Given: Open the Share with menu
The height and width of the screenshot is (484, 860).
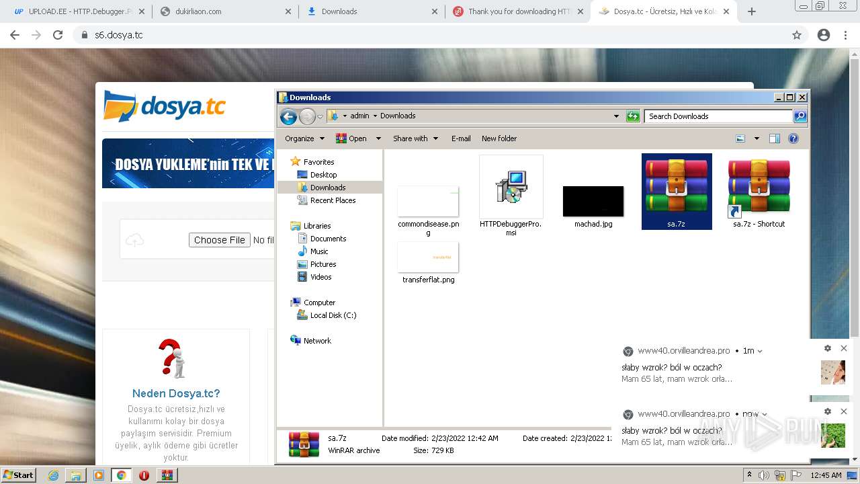Looking at the screenshot, I should point(415,138).
